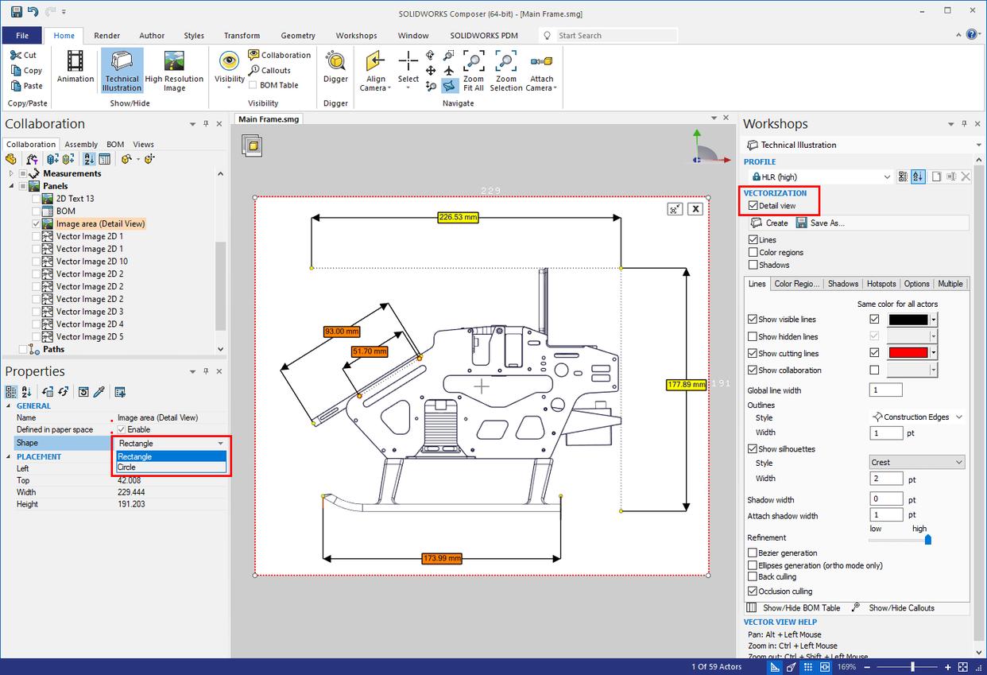
Task: Pick color with the eyedropper in Properties
Action: pyautogui.click(x=98, y=391)
